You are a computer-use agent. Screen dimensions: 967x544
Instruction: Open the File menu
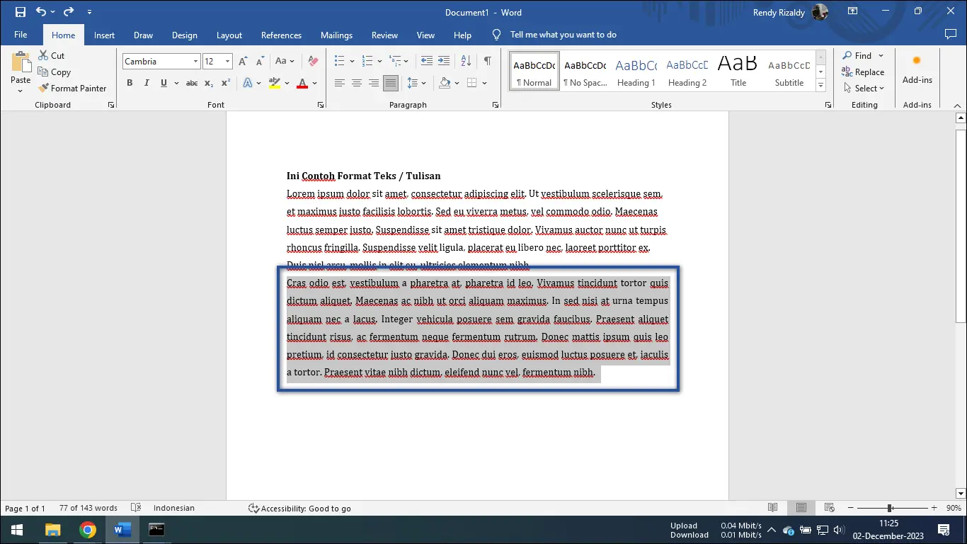tap(21, 35)
